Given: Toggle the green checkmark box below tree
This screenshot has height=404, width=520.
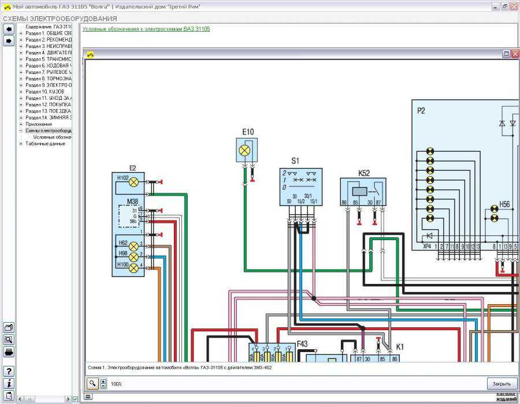Looking at the screenshot, I should (x=75, y=399).
